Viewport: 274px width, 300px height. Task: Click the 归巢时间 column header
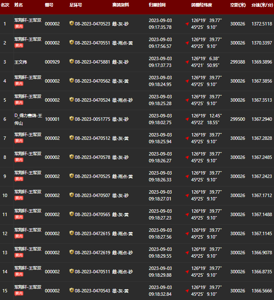(157, 5)
